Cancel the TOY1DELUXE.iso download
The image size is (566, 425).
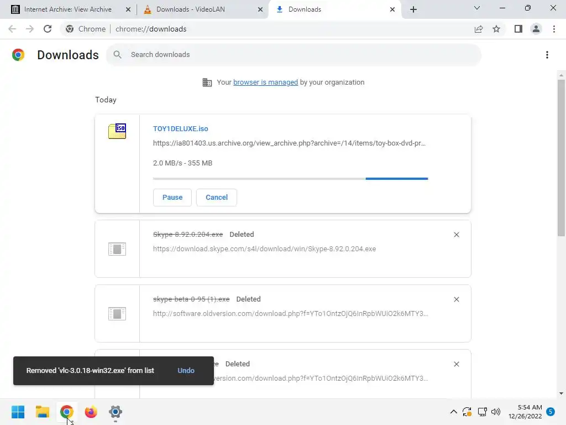point(217,198)
